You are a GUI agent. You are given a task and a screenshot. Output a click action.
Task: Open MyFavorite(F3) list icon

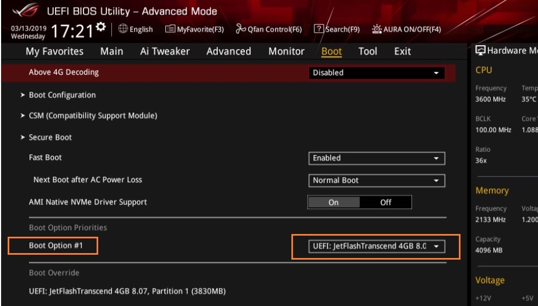click(x=170, y=29)
